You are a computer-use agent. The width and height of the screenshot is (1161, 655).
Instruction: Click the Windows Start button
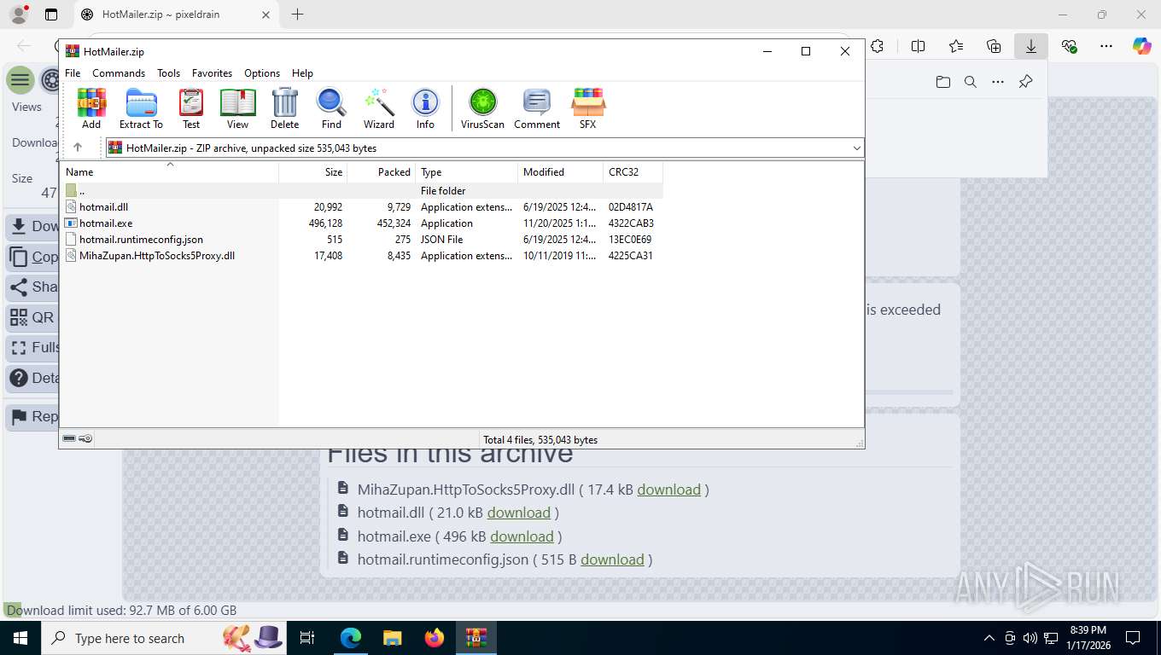[x=20, y=638]
